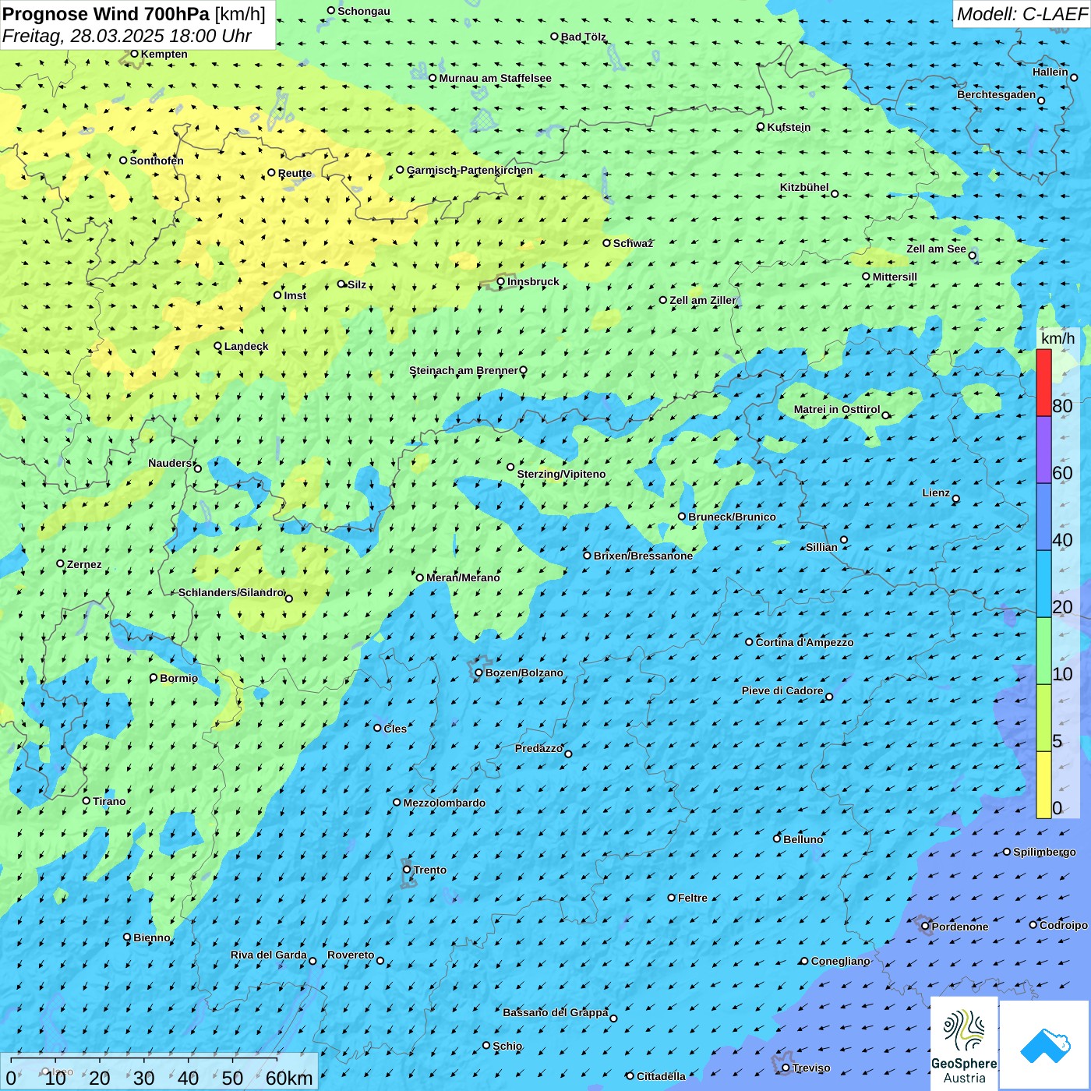Click the light blue 20–40 legend swatch

pos(1043,584)
